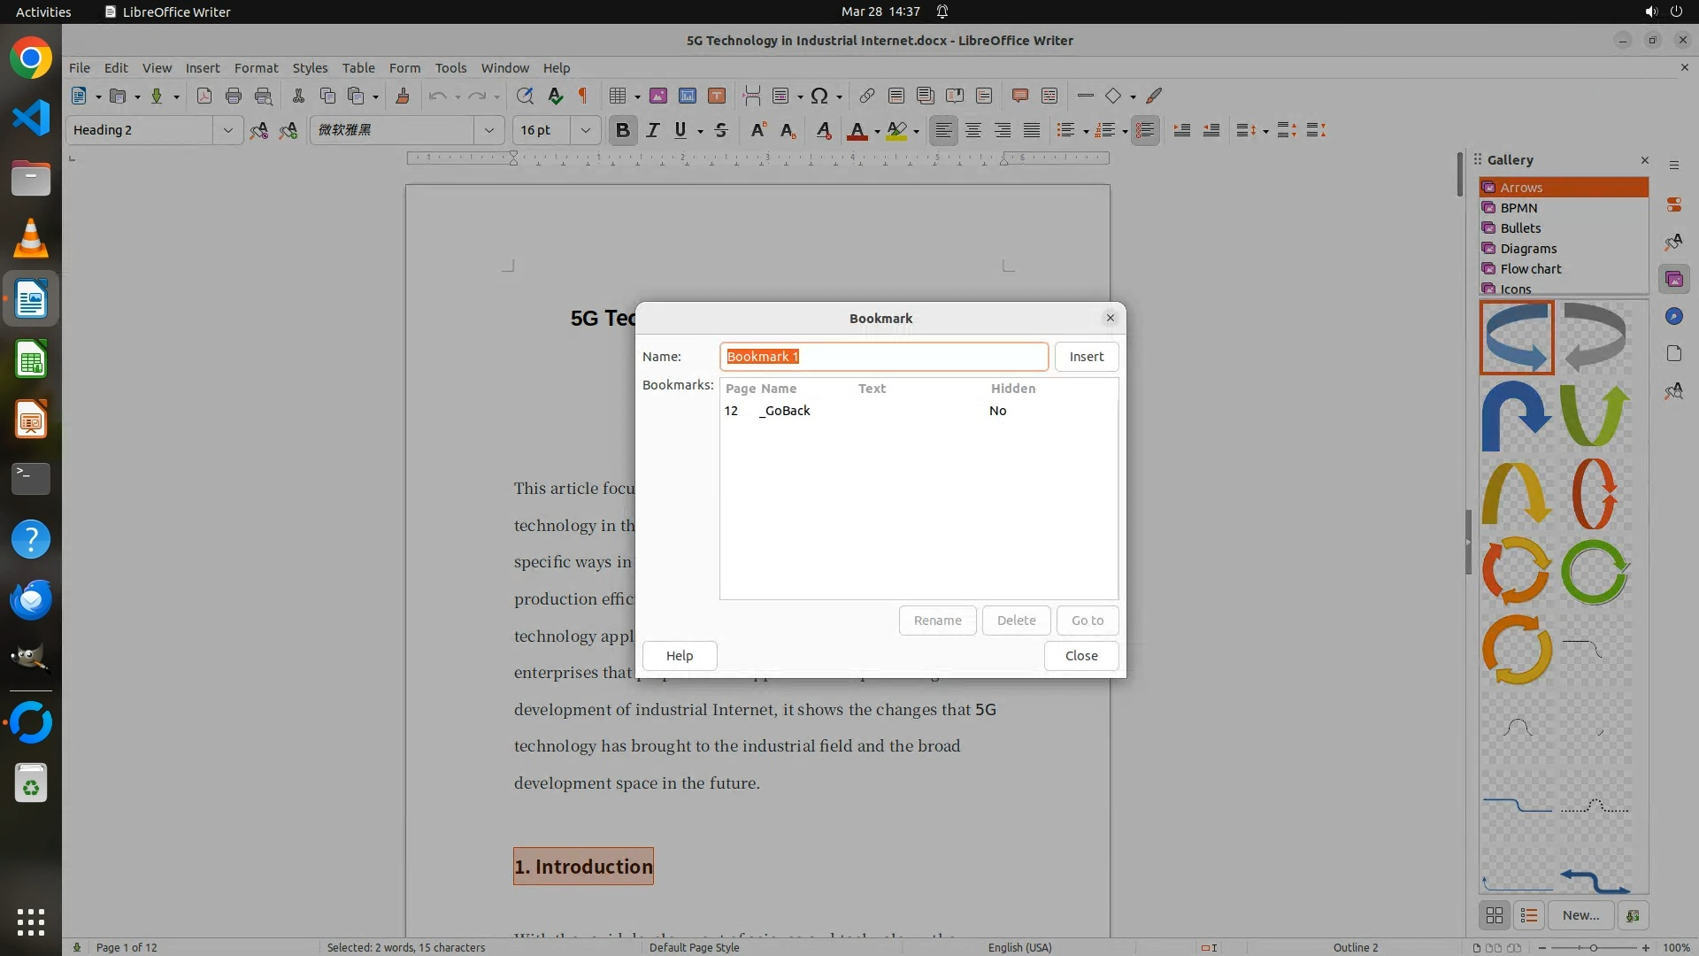Toggle Italic formatting button
This screenshot has height=956, width=1699.
tap(652, 130)
